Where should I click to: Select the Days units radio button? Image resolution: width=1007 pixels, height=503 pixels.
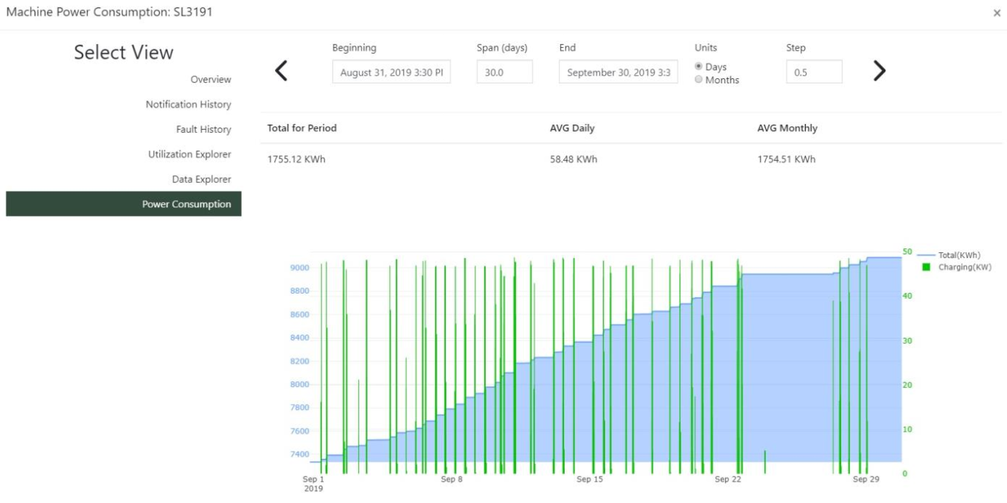(699, 66)
